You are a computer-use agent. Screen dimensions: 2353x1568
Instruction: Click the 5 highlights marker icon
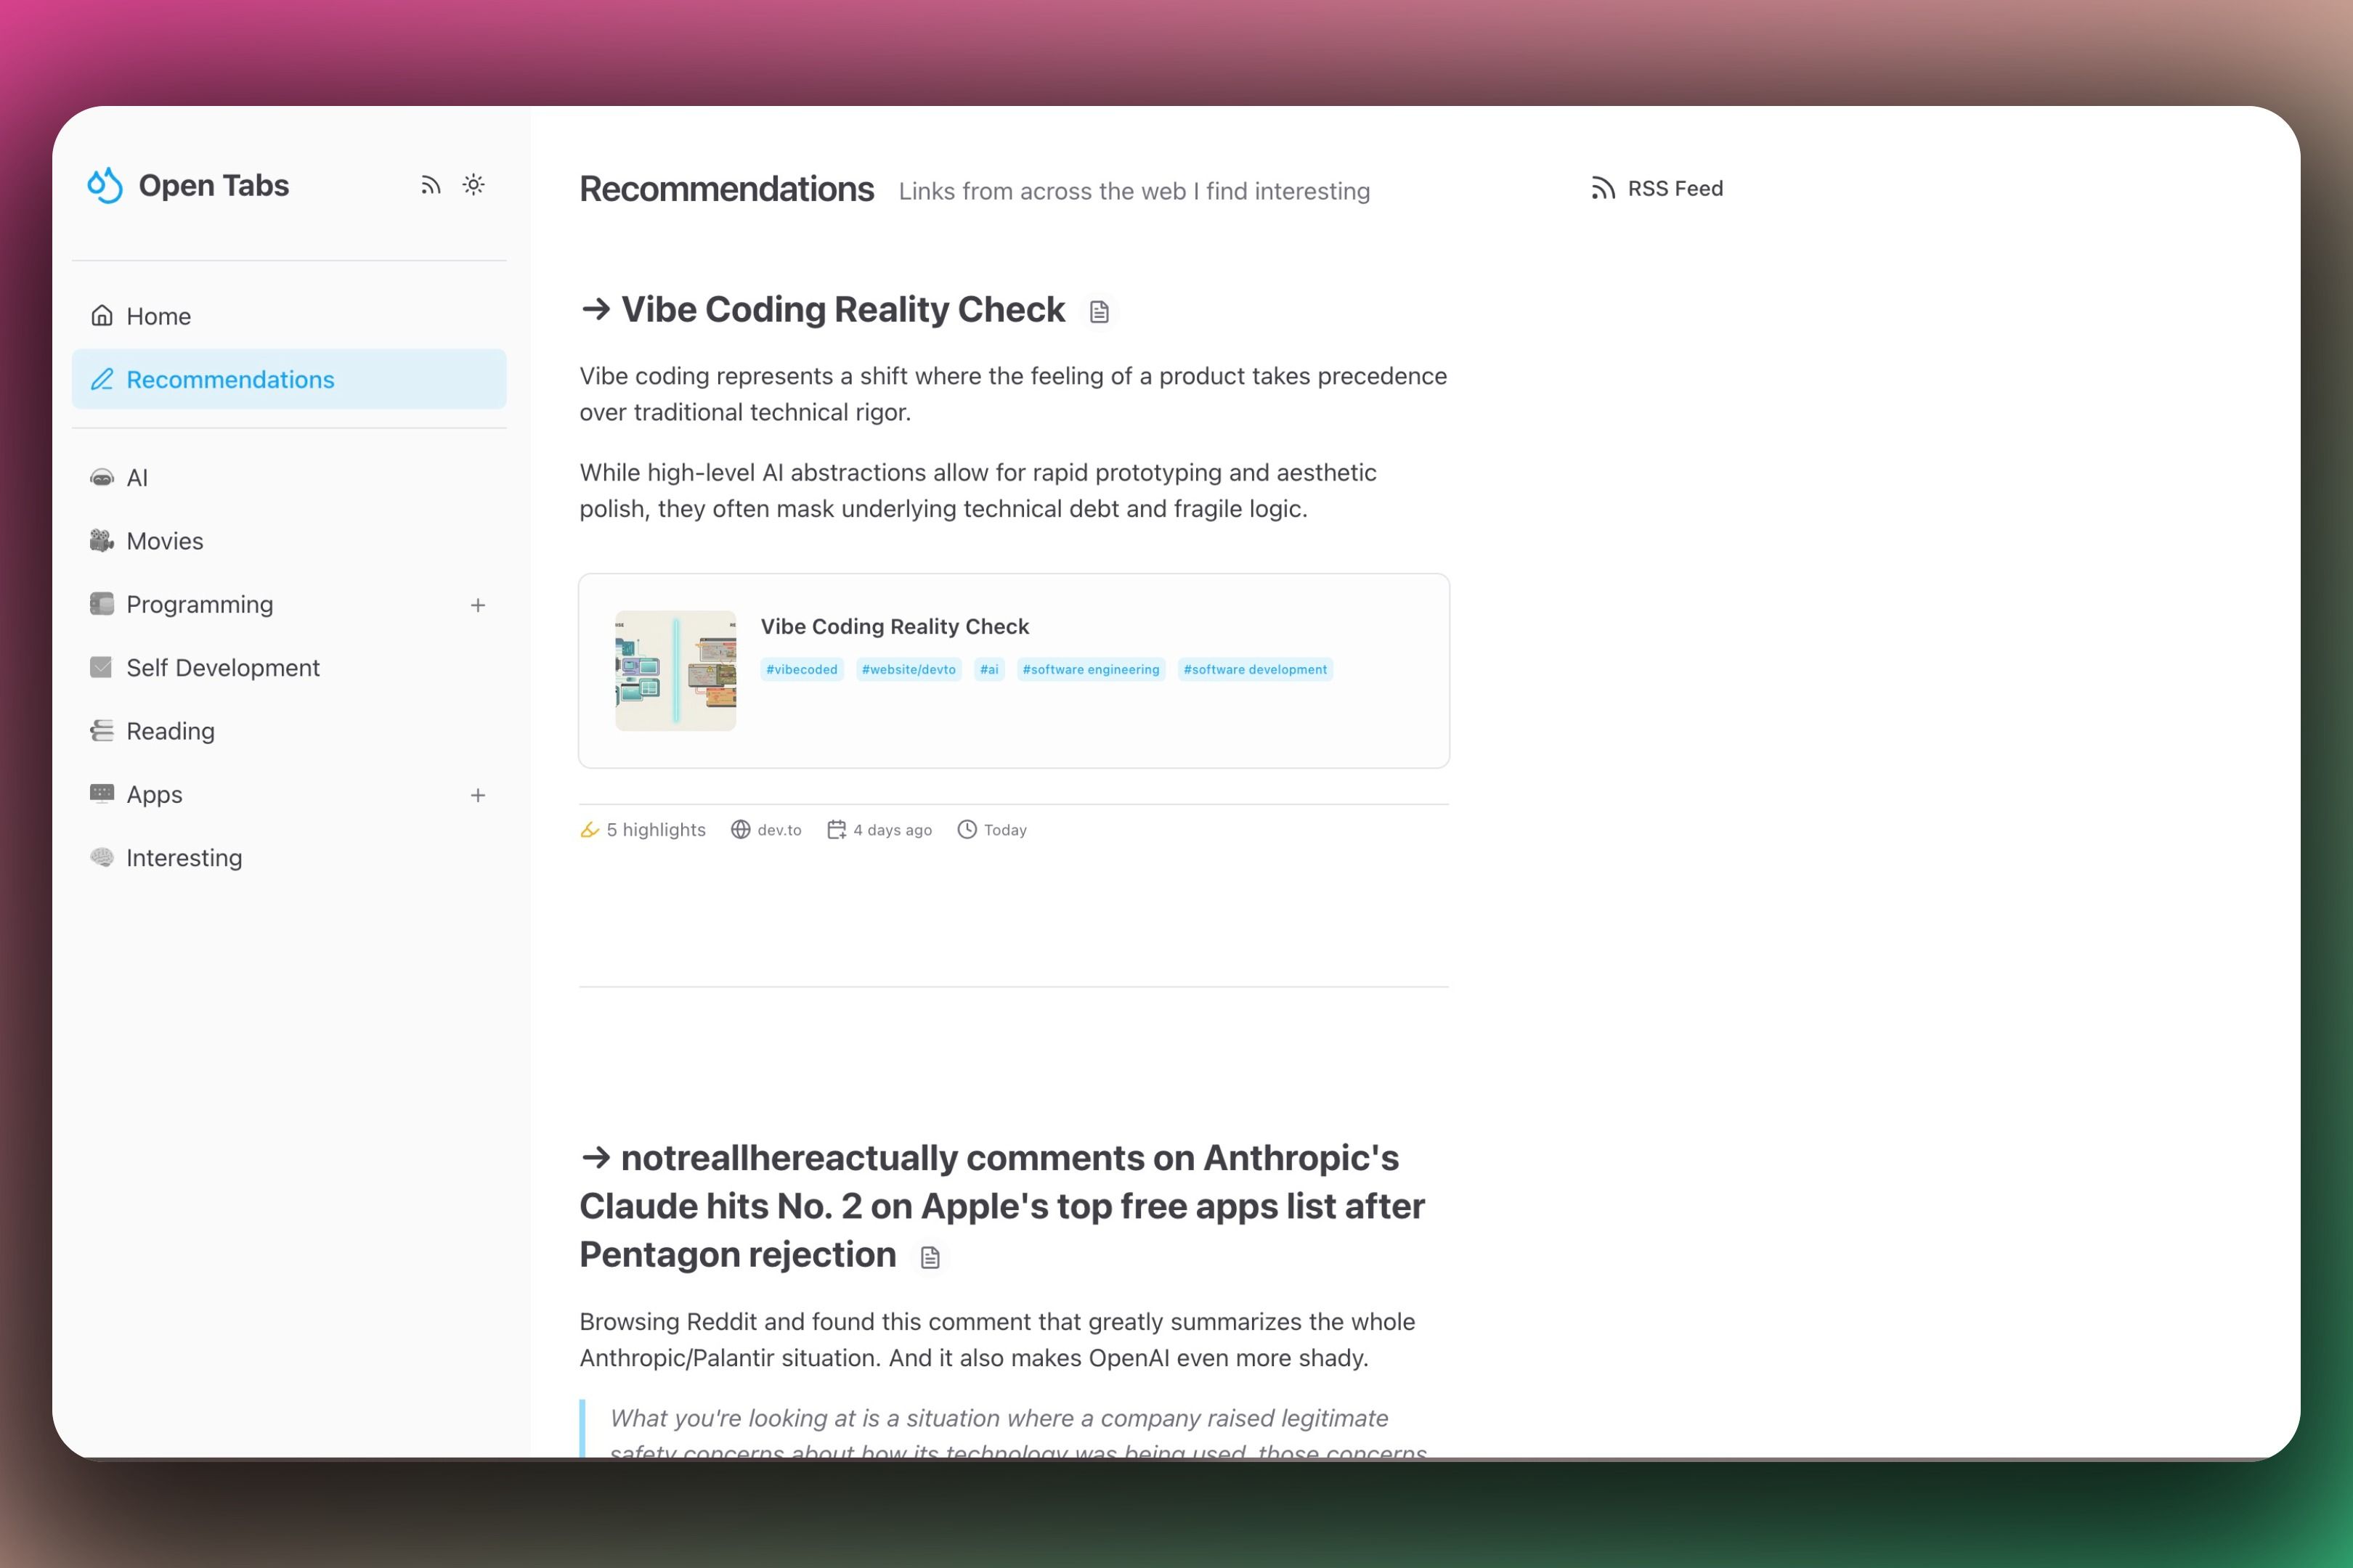[590, 830]
